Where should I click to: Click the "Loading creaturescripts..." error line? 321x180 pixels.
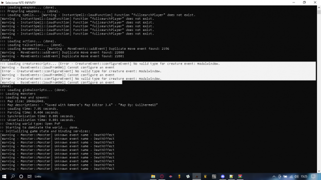[110, 64]
